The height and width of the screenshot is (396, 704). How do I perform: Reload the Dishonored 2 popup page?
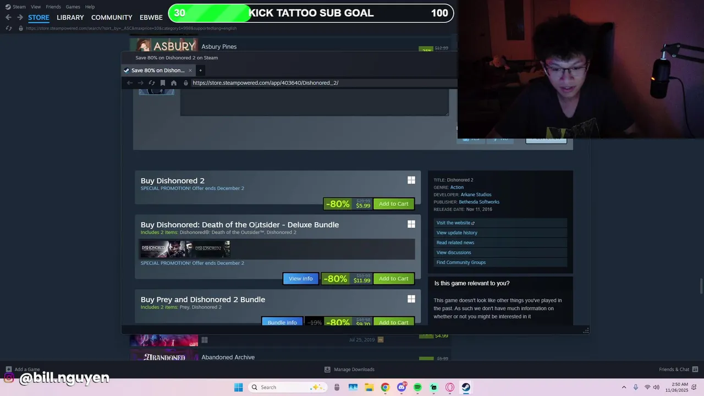point(152,83)
